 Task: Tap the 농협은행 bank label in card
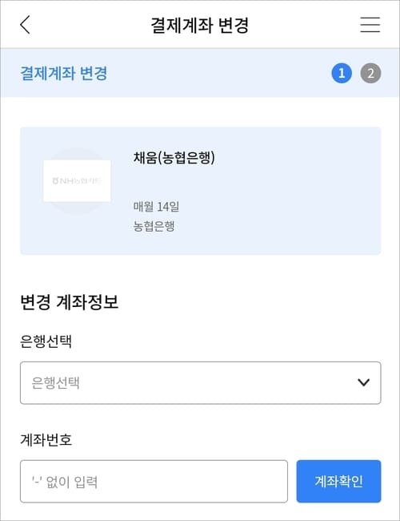click(154, 226)
